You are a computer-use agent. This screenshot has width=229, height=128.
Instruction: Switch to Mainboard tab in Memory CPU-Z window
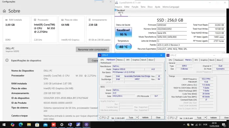pos(179,60)
